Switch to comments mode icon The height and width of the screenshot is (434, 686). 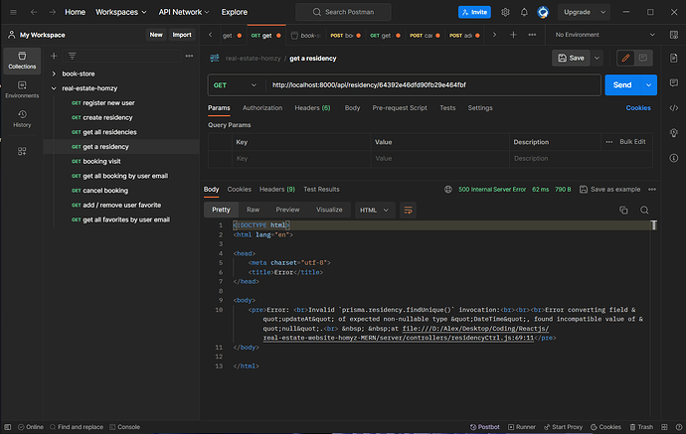[x=644, y=59]
